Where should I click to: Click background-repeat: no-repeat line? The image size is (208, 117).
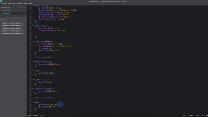click(55, 17)
